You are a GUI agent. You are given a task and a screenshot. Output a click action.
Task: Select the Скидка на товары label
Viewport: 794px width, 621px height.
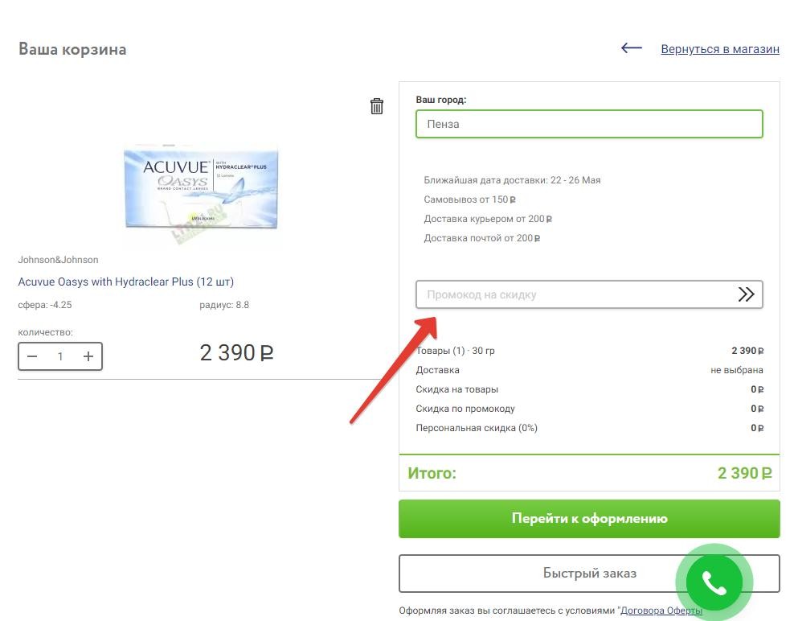(456, 389)
